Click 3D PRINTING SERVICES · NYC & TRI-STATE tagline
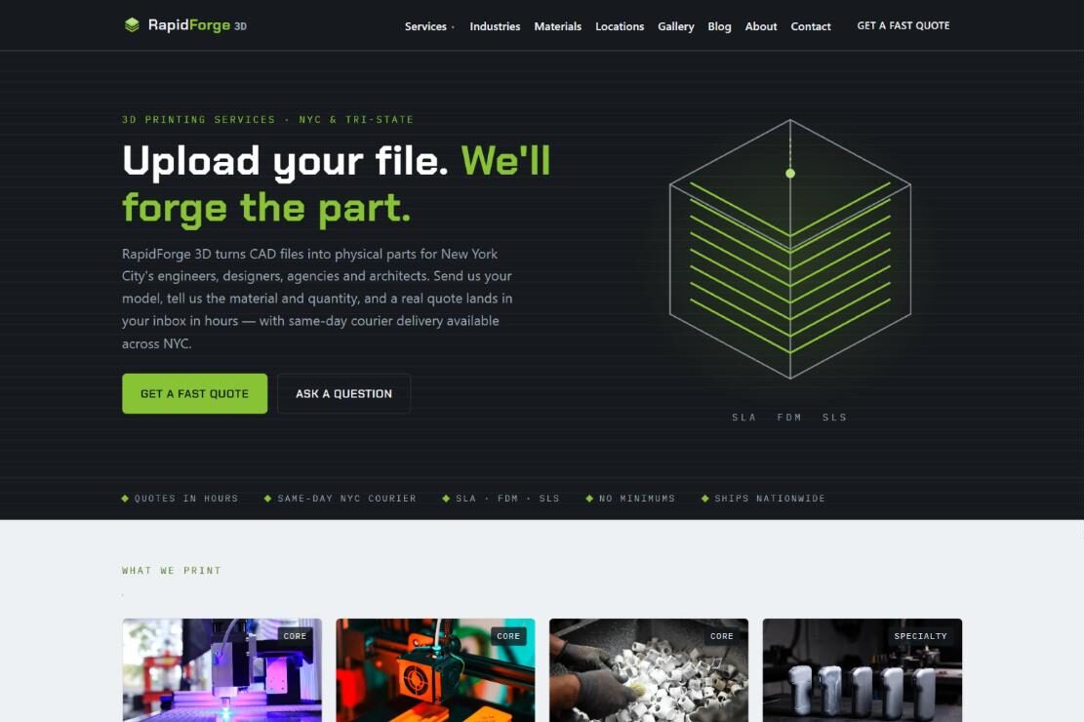1084x722 pixels. click(267, 120)
